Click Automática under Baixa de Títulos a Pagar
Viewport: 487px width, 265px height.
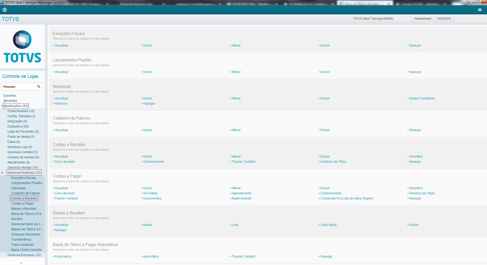[151, 257]
